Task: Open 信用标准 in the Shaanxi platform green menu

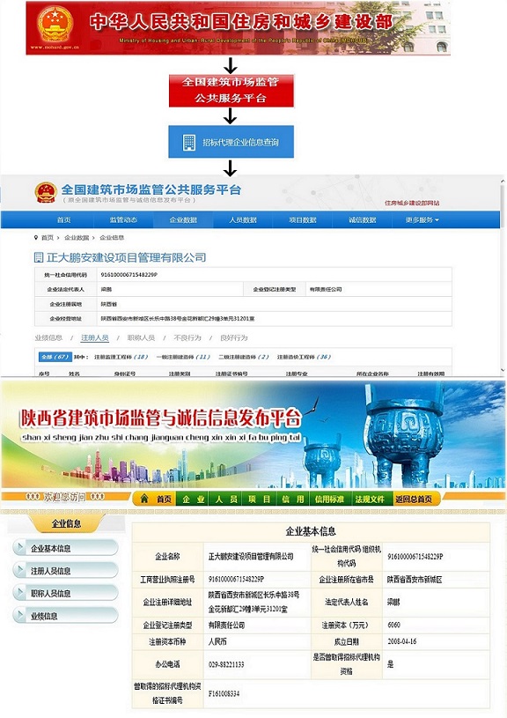Action: 329,499
